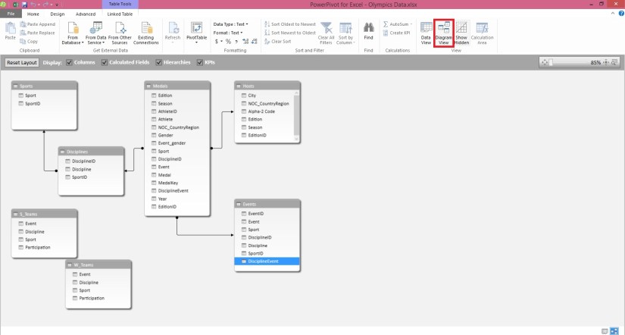Open the File menu
The height and width of the screenshot is (335, 625).
coord(11,14)
